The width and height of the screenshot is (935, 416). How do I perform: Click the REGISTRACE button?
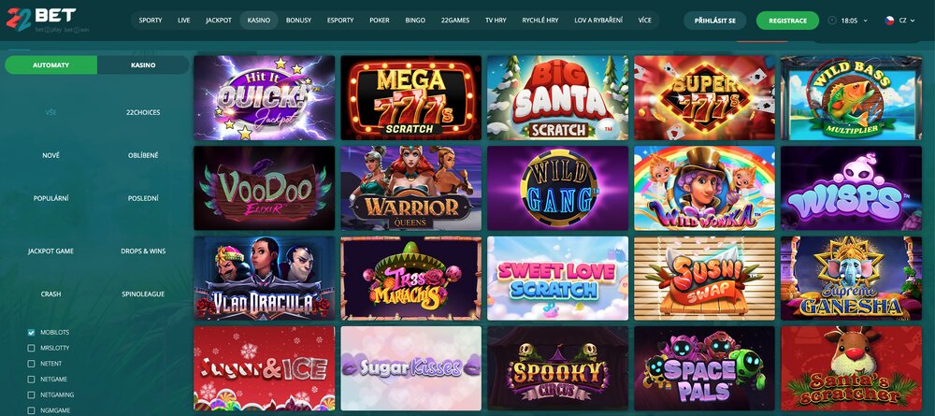tap(787, 21)
